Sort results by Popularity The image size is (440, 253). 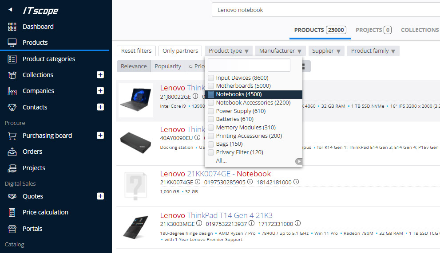coord(168,66)
